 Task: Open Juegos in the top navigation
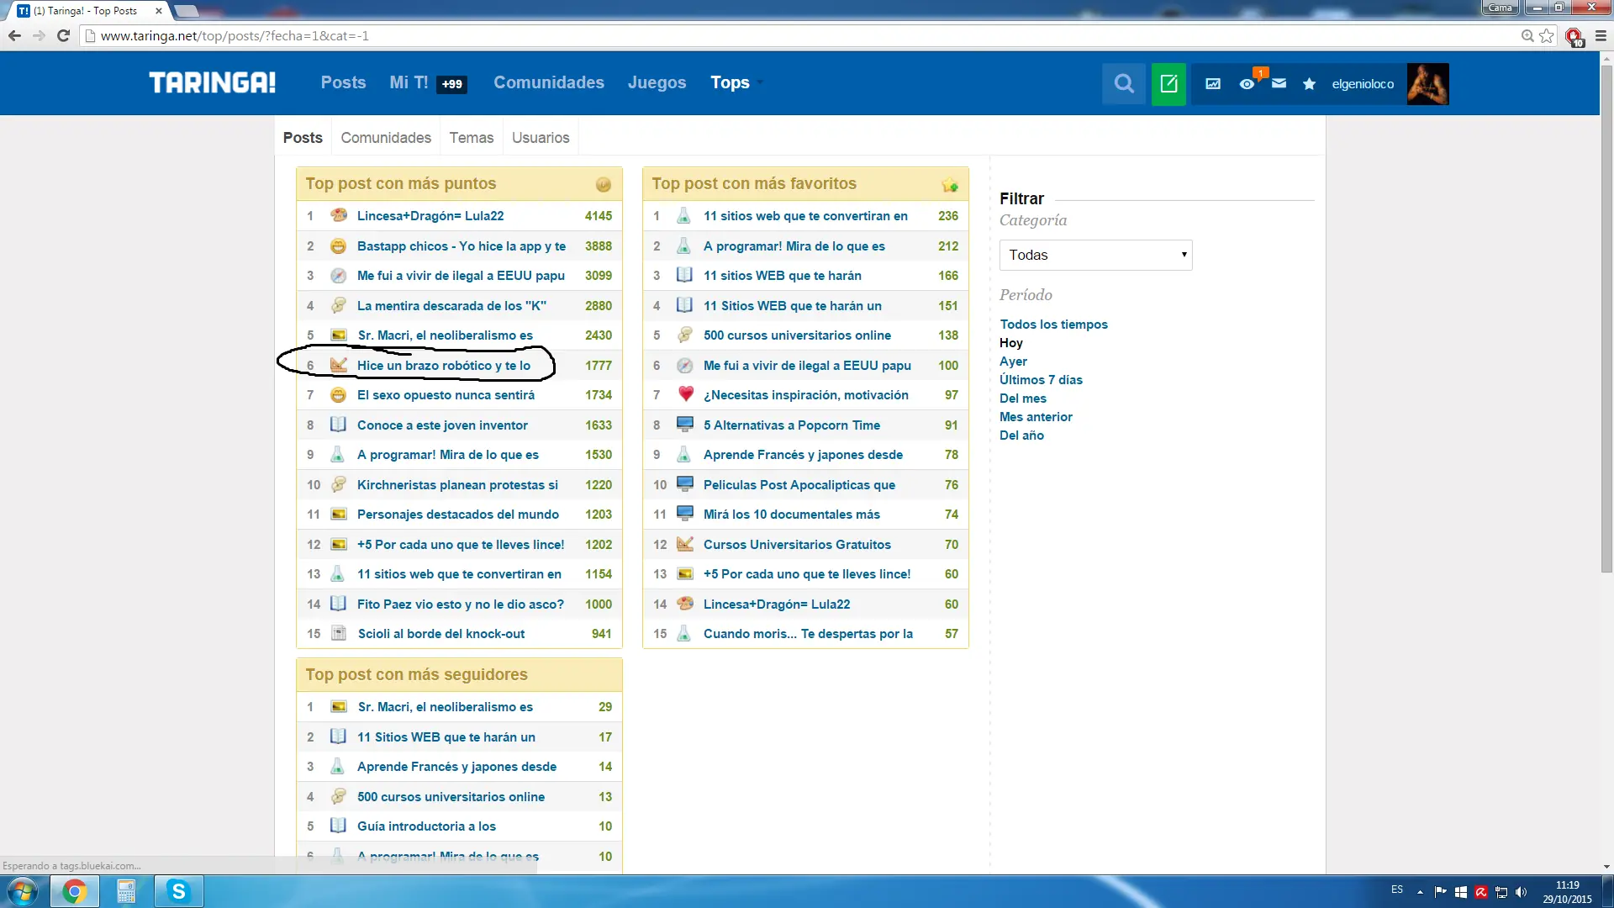[657, 82]
